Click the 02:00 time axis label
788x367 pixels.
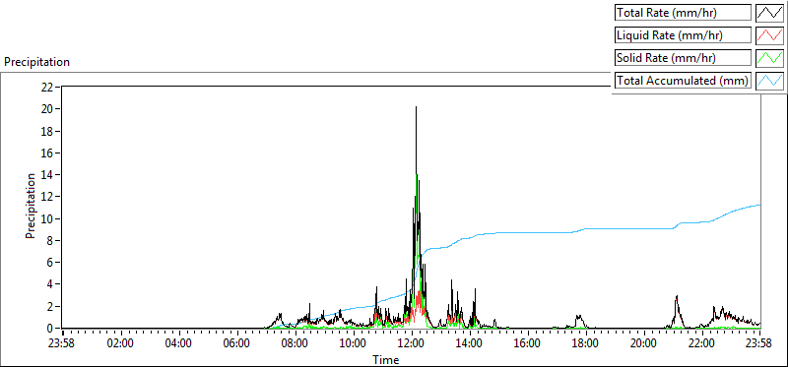tap(121, 344)
